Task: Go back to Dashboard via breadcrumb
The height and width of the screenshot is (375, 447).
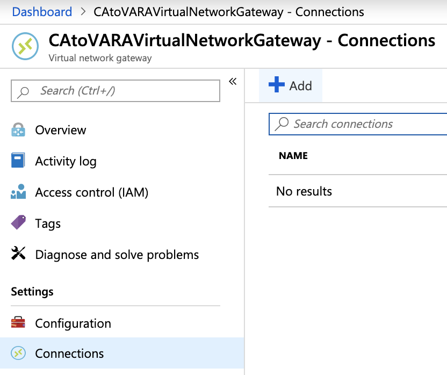Action: pyautogui.click(x=42, y=12)
